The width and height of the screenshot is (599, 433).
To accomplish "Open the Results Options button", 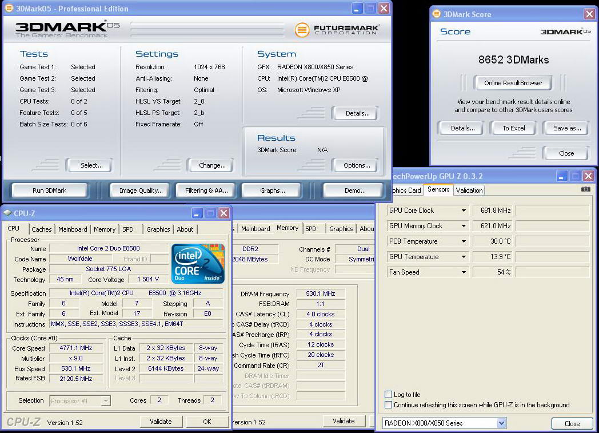I will pyautogui.click(x=357, y=165).
